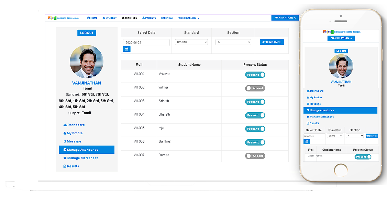Click the Dashboard icon in desktop sidebar
Image resolution: width=387 pixels, height=202 pixels.
tap(65, 125)
